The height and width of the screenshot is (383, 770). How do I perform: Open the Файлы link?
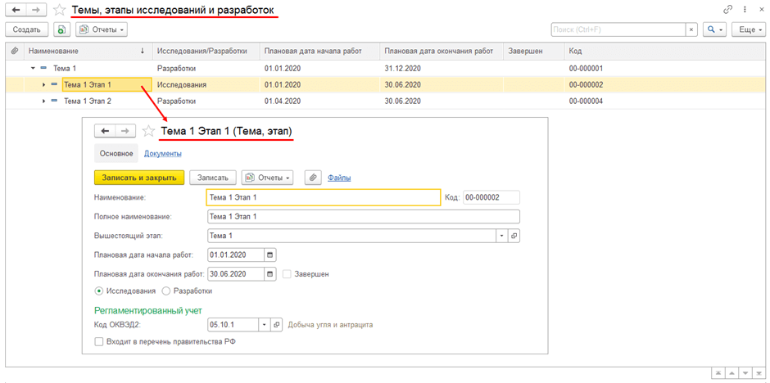pyautogui.click(x=339, y=178)
